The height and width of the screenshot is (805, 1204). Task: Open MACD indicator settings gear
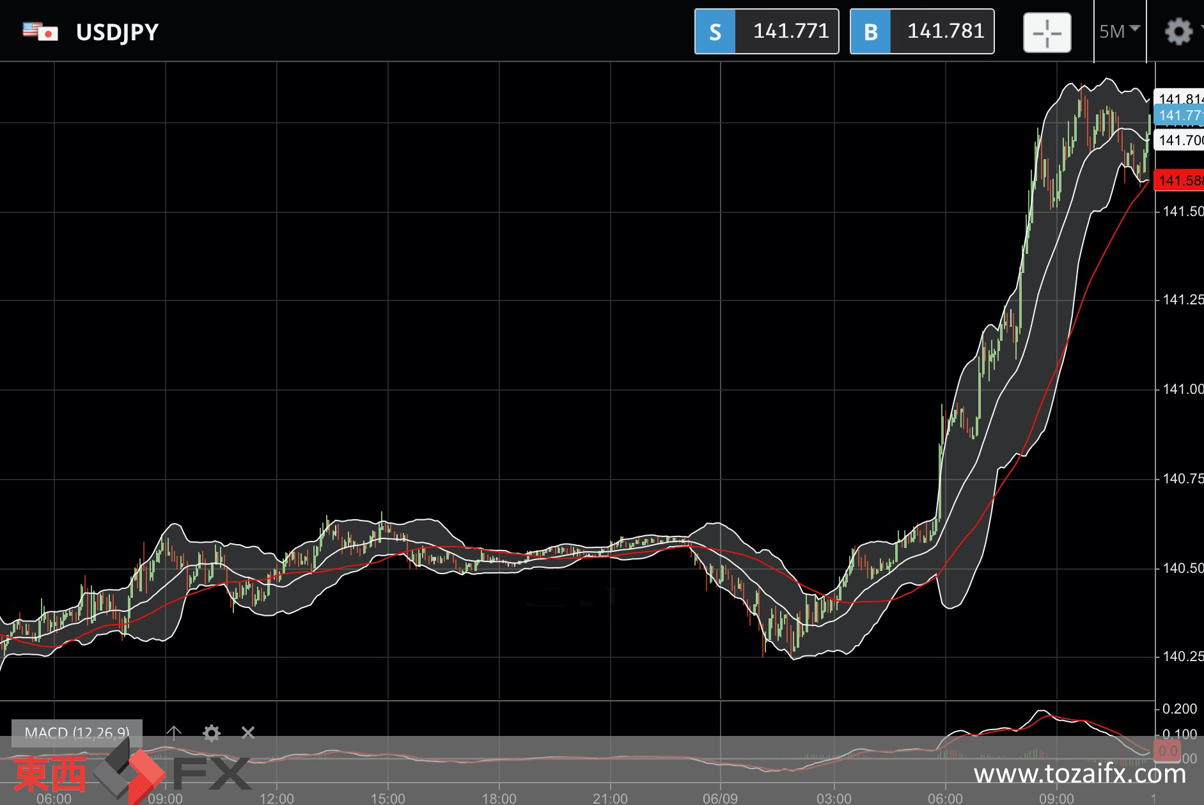tap(212, 733)
